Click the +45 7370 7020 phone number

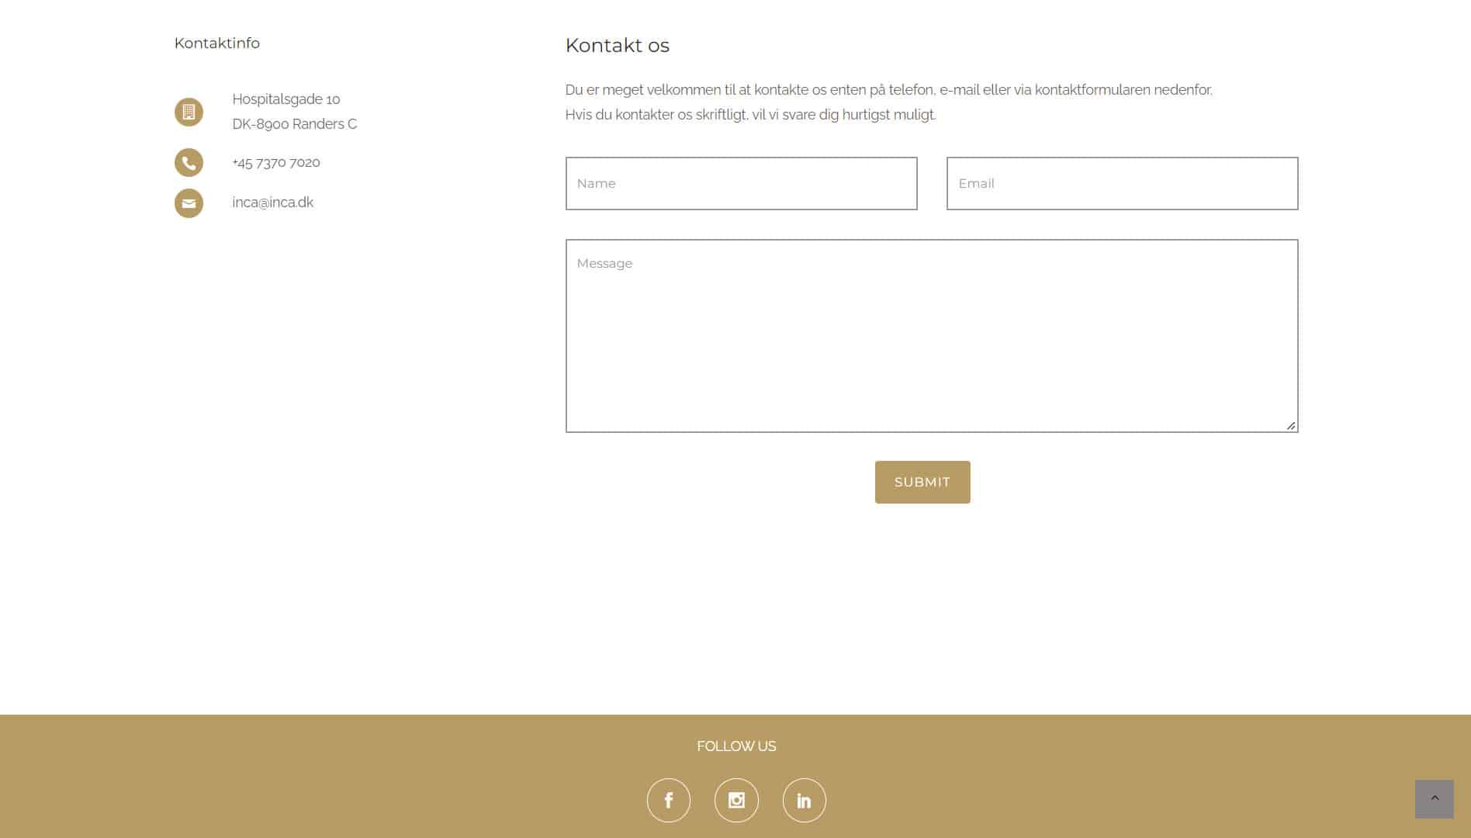tap(275, 162)
